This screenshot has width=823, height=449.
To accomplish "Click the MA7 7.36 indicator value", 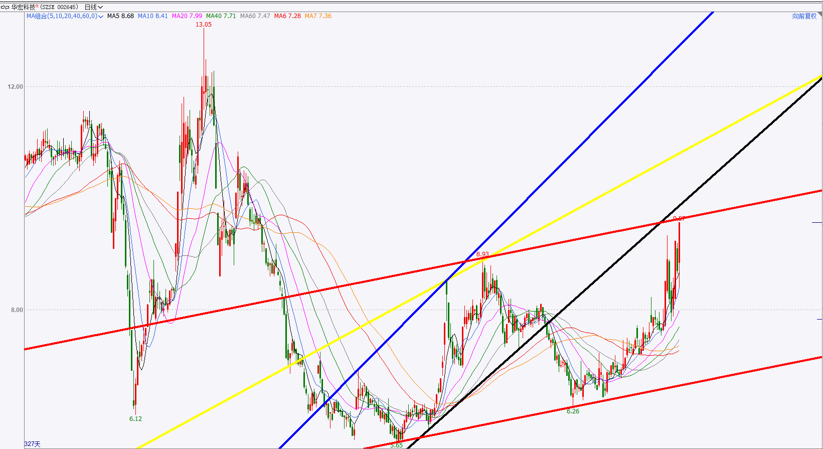I will point(318,16).
